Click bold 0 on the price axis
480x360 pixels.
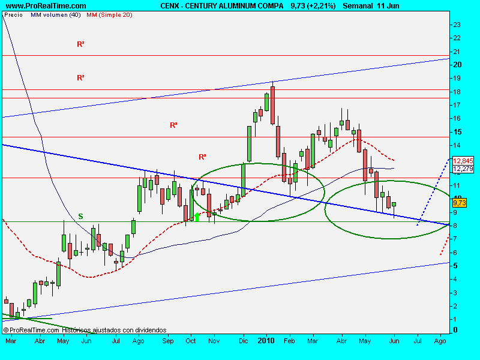click(455, 330)
